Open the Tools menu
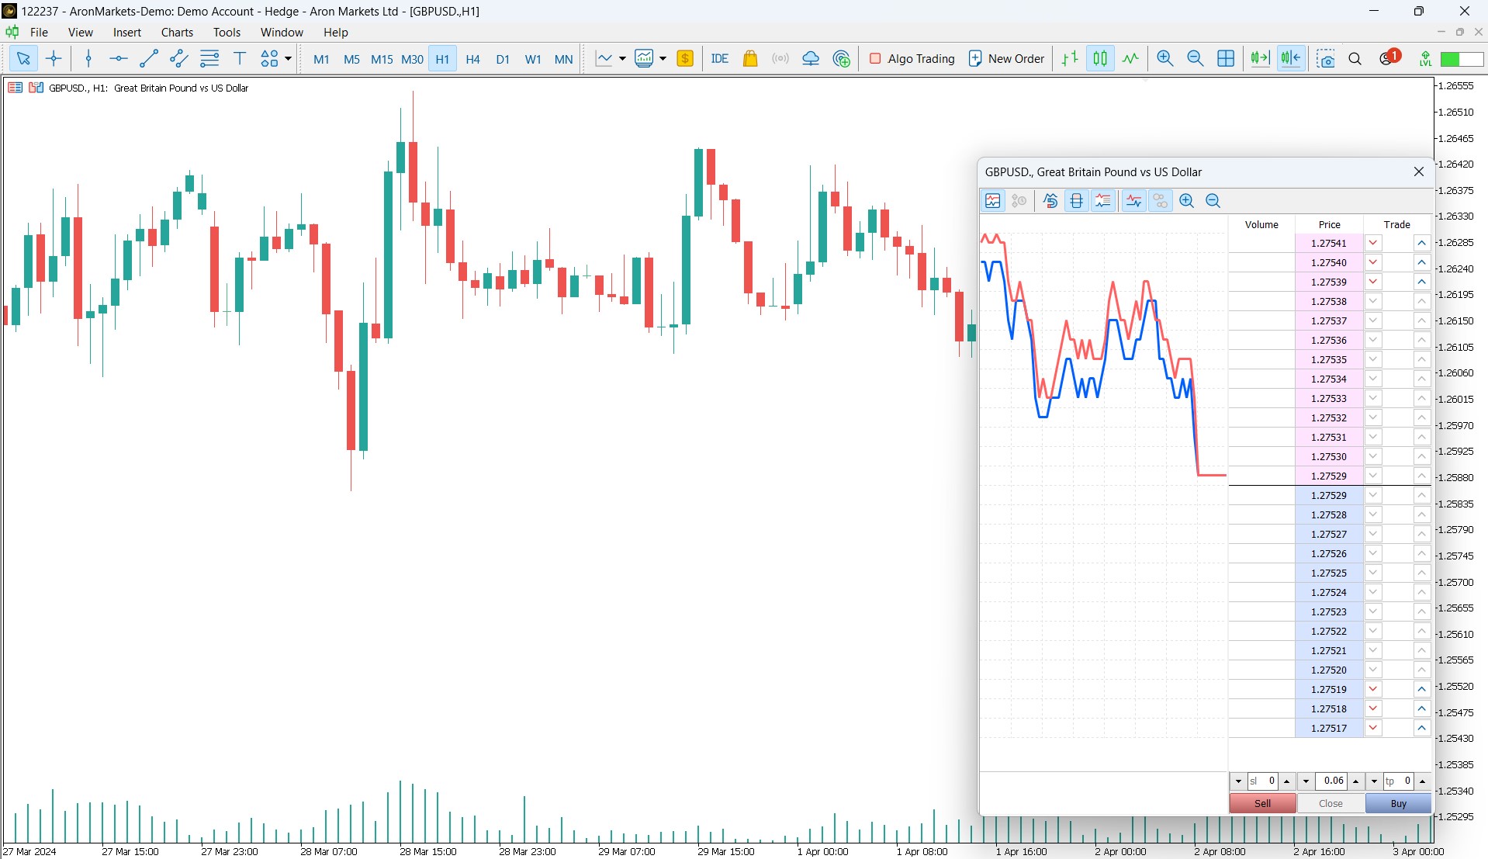Viewport: 1488px width, 859px height. tap(227, 33)
